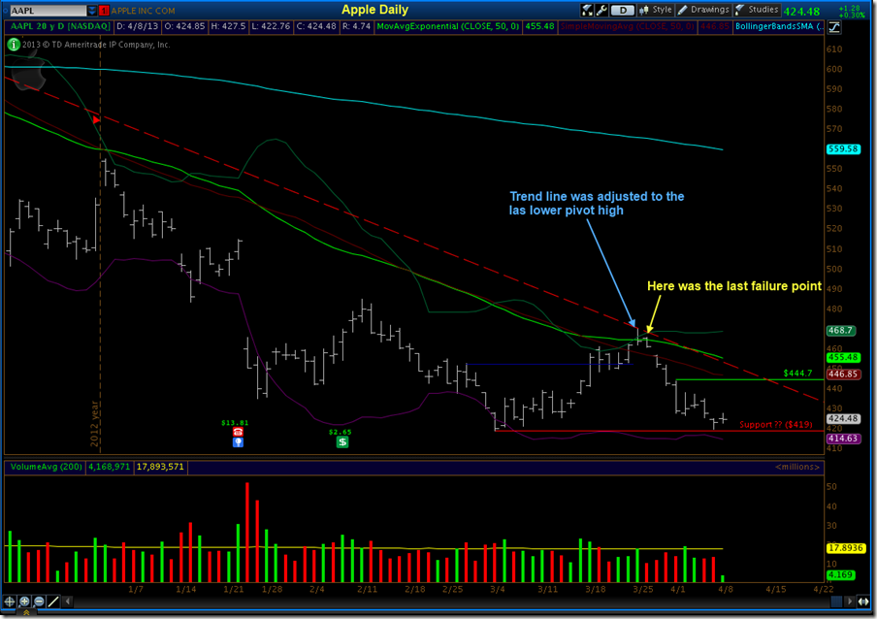Open the chart sharing tool icon
This screenshot has width=877, height=619.
[587, 10]
